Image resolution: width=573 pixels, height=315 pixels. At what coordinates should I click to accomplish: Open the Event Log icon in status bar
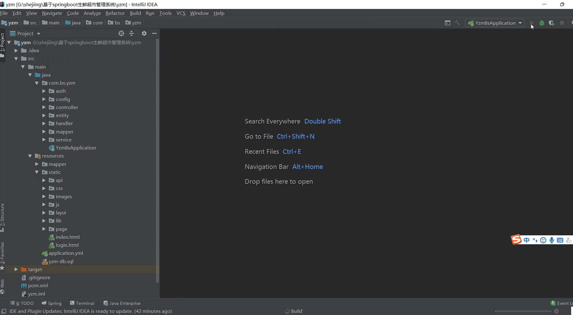click(x=553, y=303)
